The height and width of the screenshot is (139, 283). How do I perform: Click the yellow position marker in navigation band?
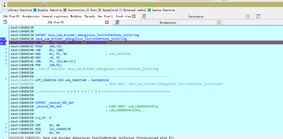click(x=44, y=4)
